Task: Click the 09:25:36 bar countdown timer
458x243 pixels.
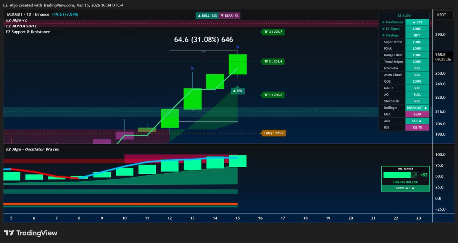Action: click(x=442, y=59)
